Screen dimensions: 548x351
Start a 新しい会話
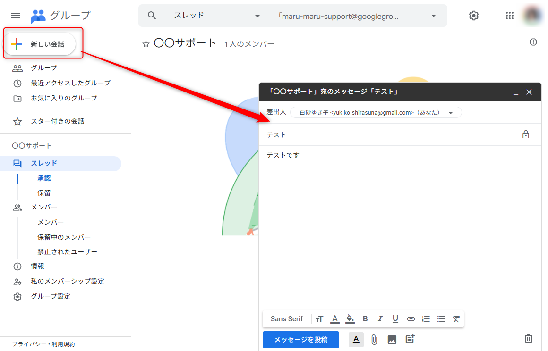(41, 44)
